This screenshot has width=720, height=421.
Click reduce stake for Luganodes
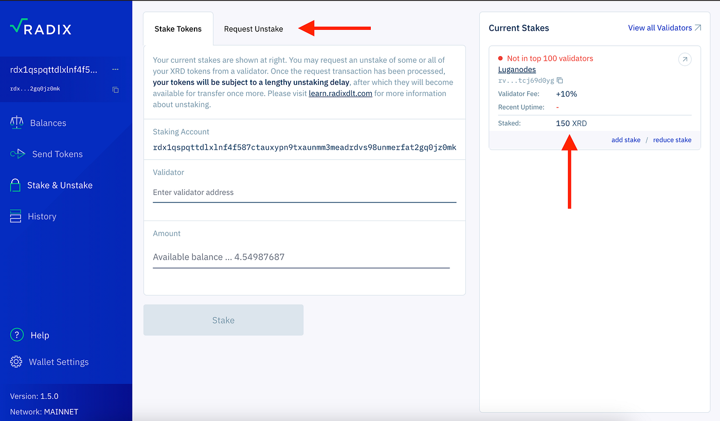click(672, 140)
